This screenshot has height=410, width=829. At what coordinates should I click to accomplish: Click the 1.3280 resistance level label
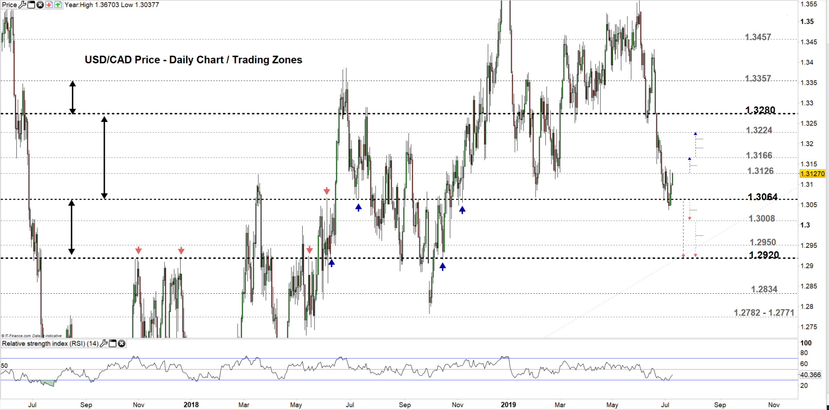(x=760, y=110)
